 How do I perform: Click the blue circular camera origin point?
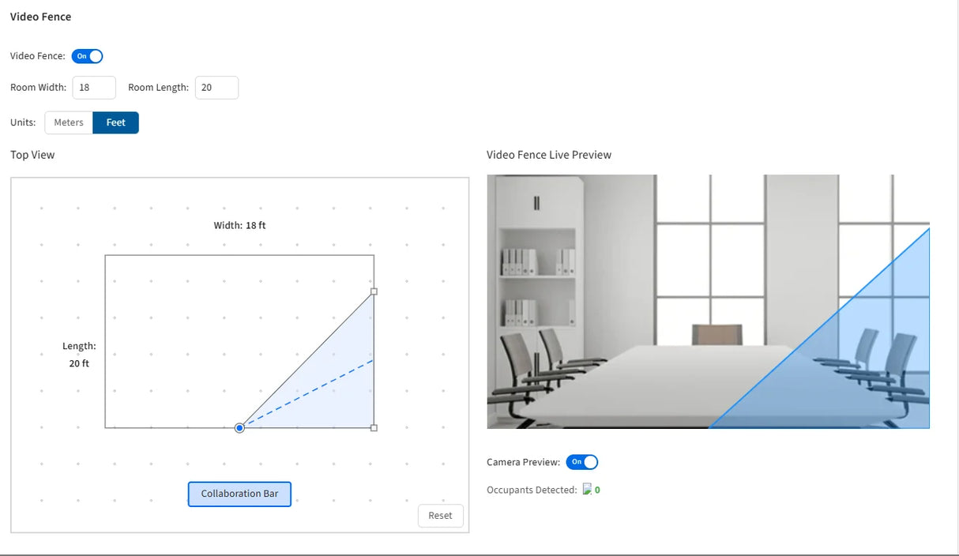(x=239, y=428)
